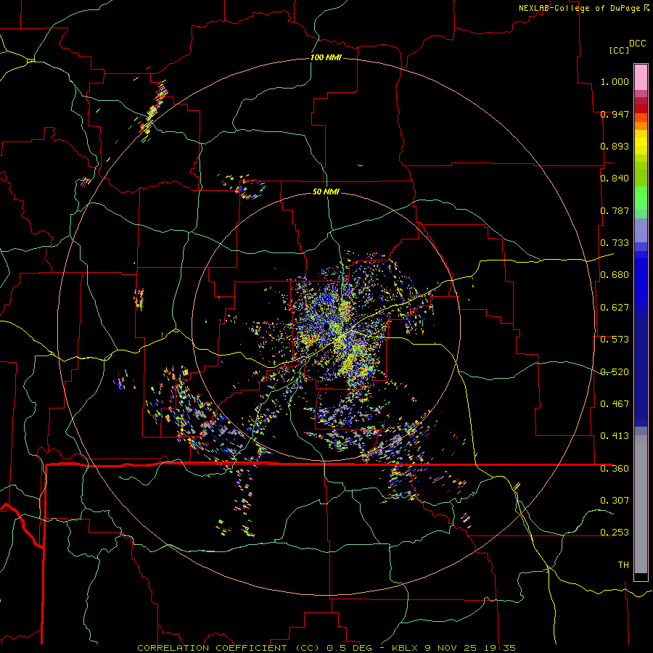The width and height of the screenshot is (653, 653).
Task: Click the 0.307 scale value
Action: tap(615, 501)
